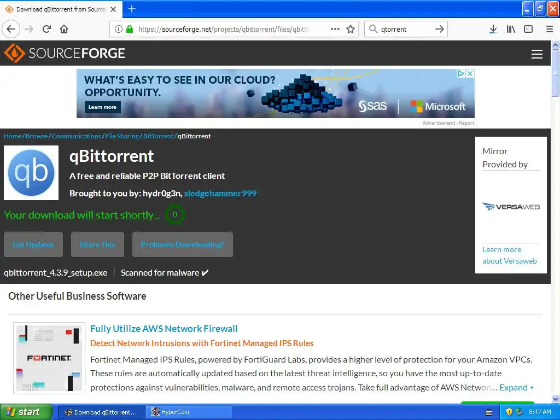Click the keyboard icon in taskbar tray
The width and height of the screenshot is (560, 420).
click(x=489, y=412)
